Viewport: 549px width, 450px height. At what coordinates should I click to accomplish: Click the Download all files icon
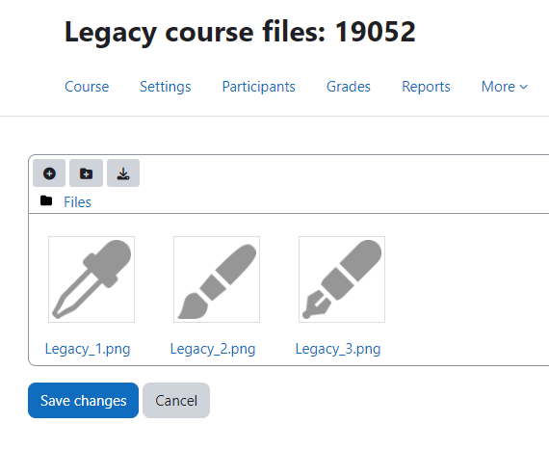pos(123,173)
